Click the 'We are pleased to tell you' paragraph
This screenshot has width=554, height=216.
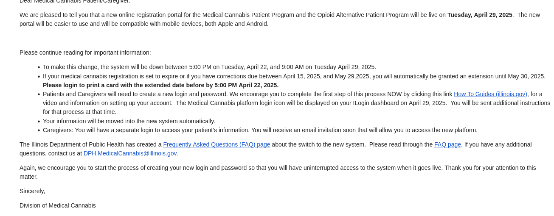coord(280,19)
